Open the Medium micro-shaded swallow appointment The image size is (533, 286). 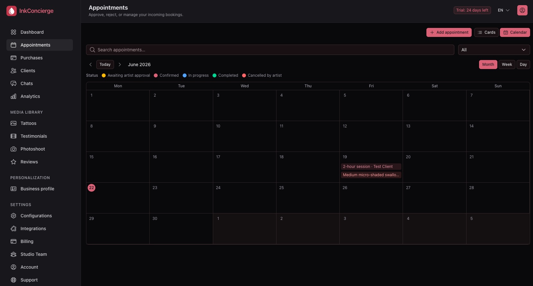tap(371, 175)
